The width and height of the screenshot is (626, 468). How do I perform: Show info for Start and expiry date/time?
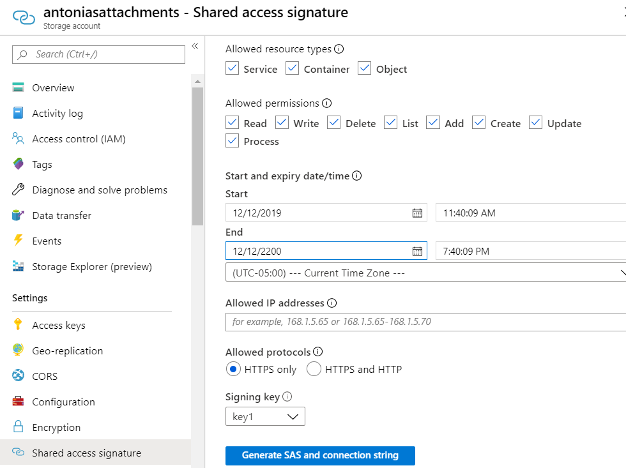(x=357, y=176)
